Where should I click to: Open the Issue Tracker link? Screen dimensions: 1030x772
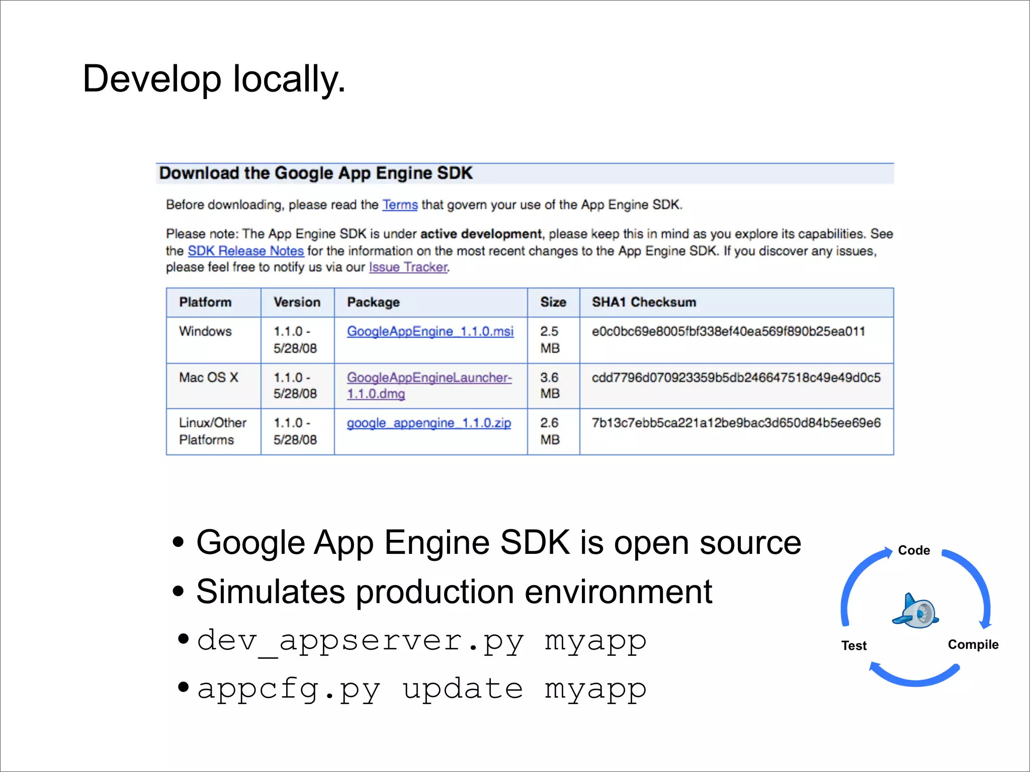(408, 267)
